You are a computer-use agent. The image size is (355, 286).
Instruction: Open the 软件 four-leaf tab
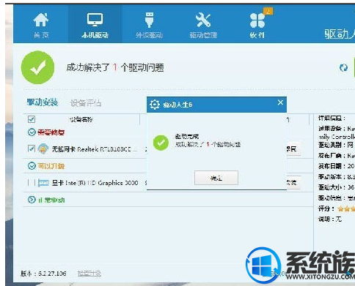point(257,26)
